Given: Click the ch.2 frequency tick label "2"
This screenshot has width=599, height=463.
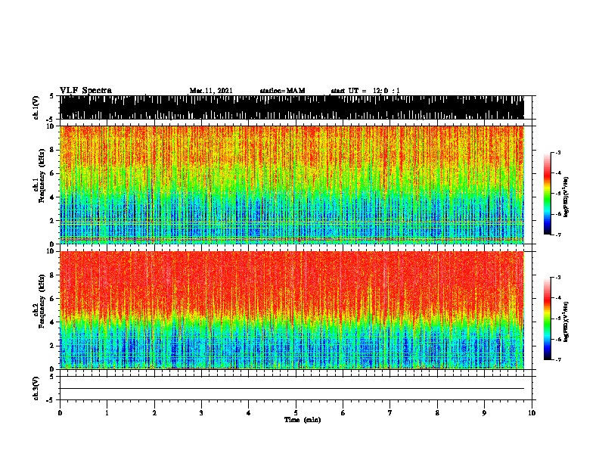Looking at the screenshot, I should tap(52, 346).
